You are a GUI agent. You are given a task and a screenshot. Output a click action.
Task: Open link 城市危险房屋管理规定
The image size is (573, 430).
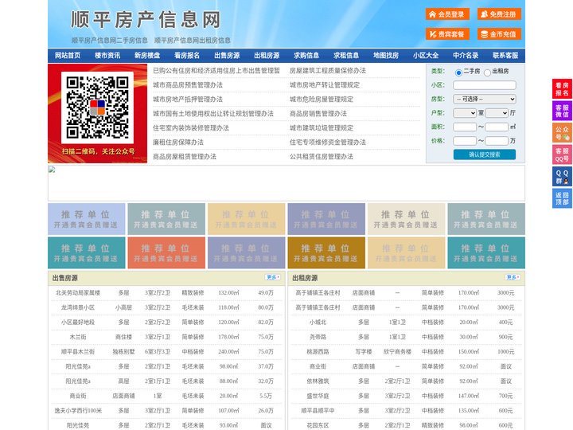tap(322, 99)
